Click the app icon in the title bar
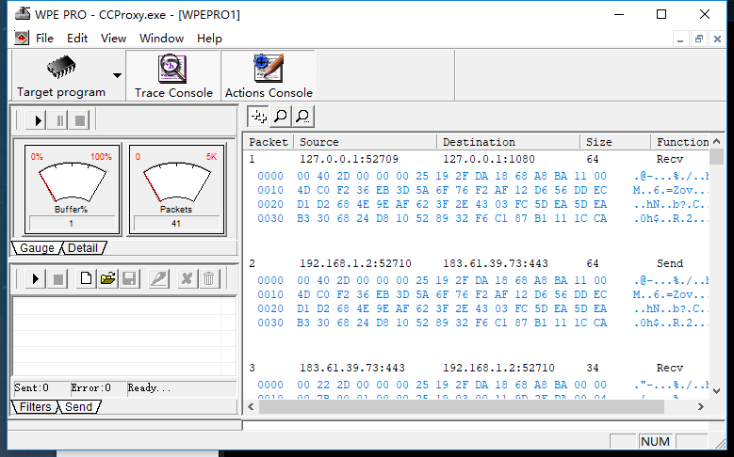This screenshot has height=457, width=734. pos(22,13)
